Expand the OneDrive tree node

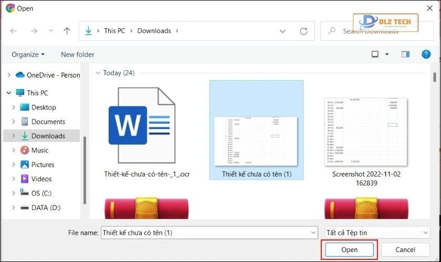pyautogui.click(x=8, y=75)
